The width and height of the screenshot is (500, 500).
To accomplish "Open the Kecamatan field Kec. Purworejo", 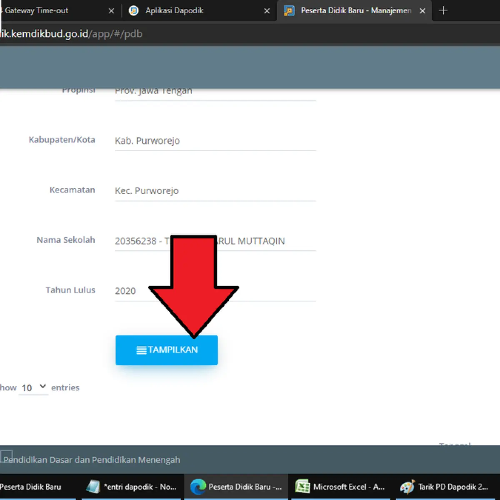I will [x=215, y=191].
